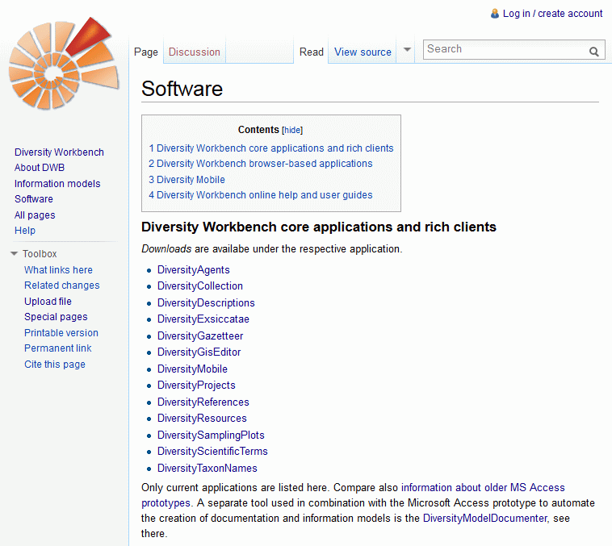Open Log in / create account
The image size is (612, 546).
point(552,14)
